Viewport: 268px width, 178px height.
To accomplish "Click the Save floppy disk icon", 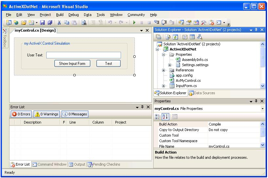I will click(42, 22).
